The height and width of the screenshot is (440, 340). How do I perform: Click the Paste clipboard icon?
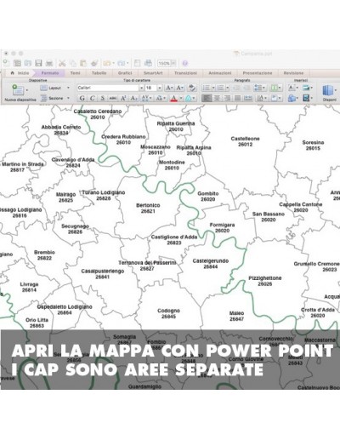pyautogui.click(x=83, y=63)
